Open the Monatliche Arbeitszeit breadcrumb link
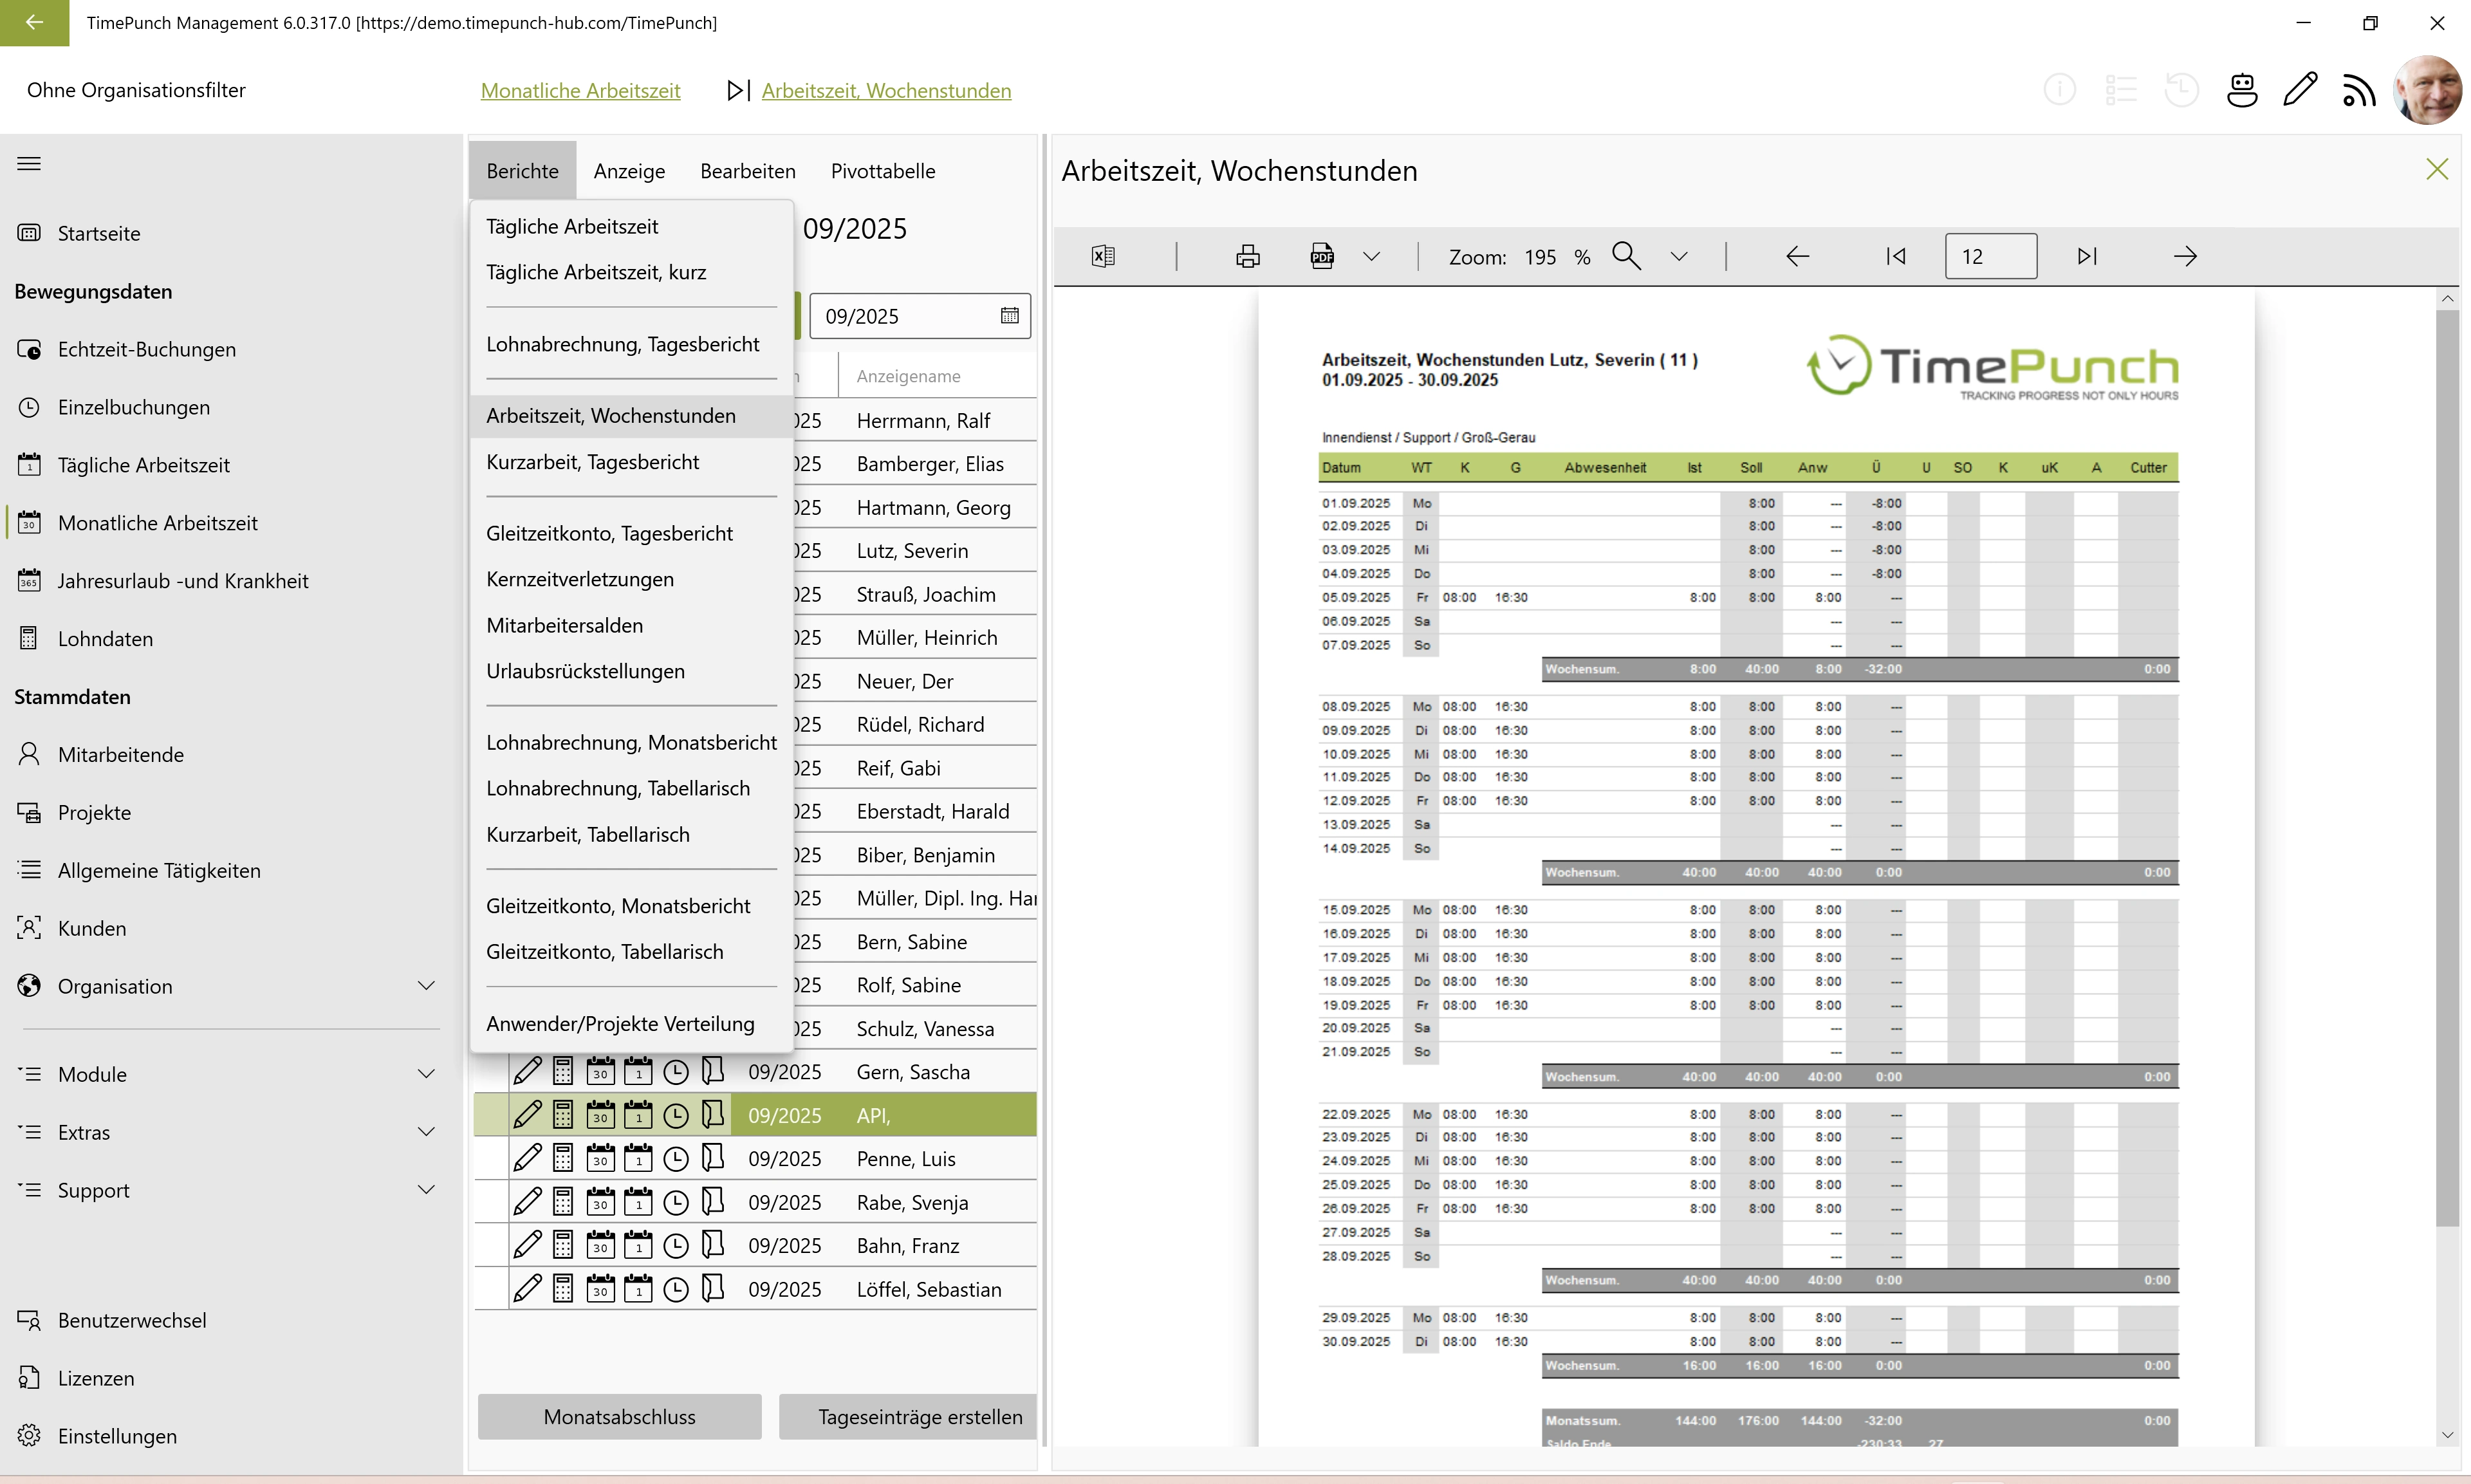2471x1484 pixels. tap(580, 90)
